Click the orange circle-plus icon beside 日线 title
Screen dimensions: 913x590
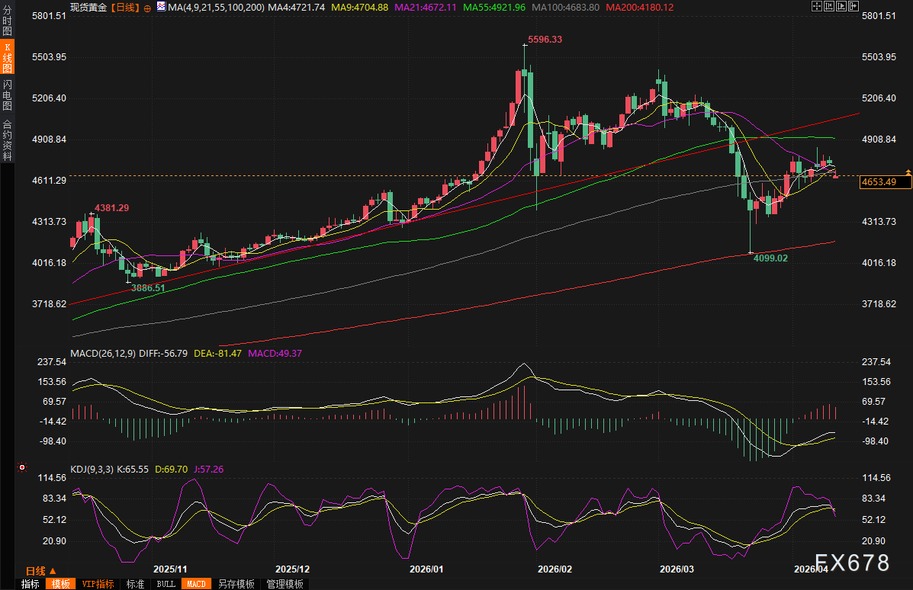pos(146,7)
